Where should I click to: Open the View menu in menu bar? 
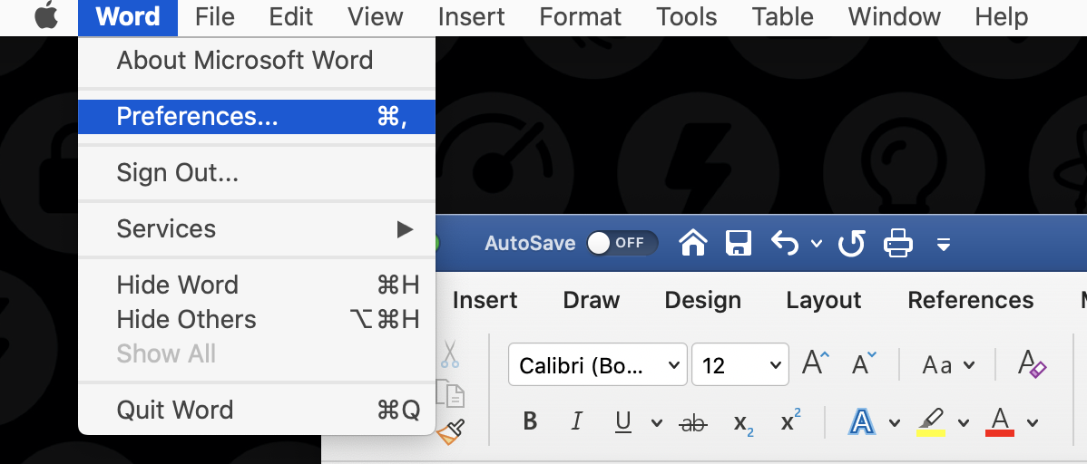pos(375,16)
